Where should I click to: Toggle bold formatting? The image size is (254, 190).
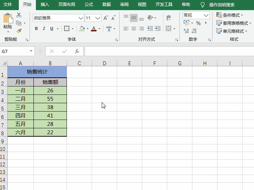tap(36, 29)
